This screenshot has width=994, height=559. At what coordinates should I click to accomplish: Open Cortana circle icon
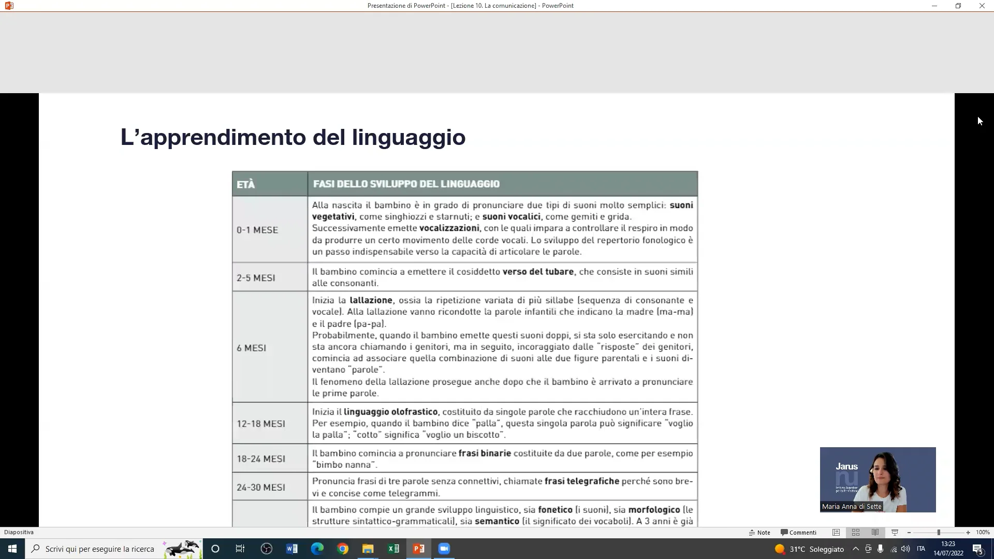215,549
